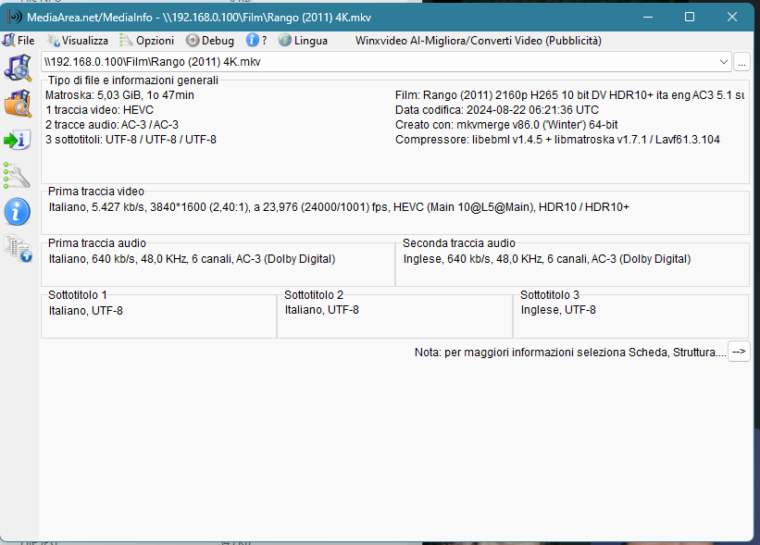The image size is (760, 545).
Task: Click the browse '...' button beside path
Action: click(741, 63)
